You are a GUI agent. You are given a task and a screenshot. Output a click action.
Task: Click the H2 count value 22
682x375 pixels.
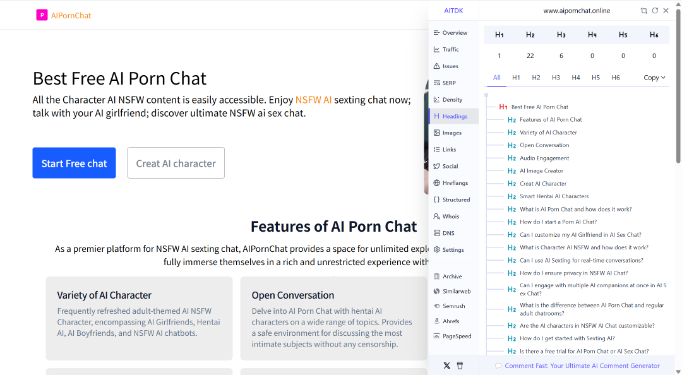530,56
